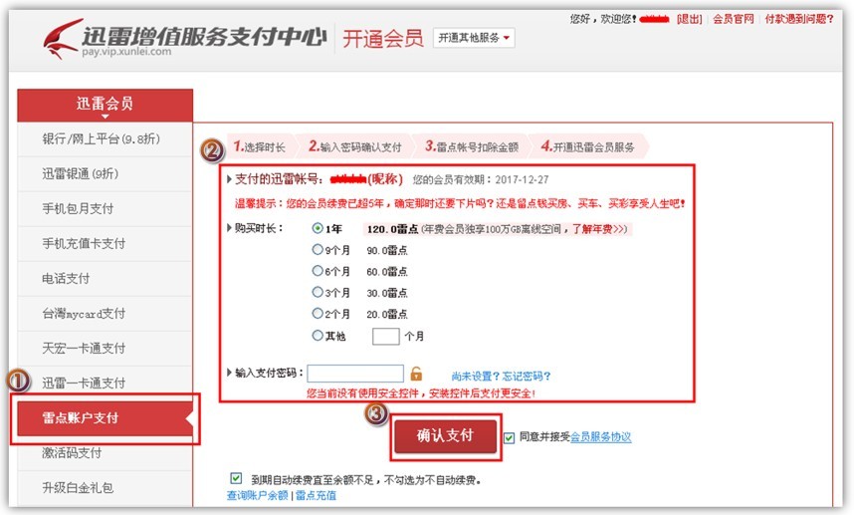Click the 90.0雷点 price text
Image resolution: width=854 pixels, height=515 pixels.
tap(387, 250)
